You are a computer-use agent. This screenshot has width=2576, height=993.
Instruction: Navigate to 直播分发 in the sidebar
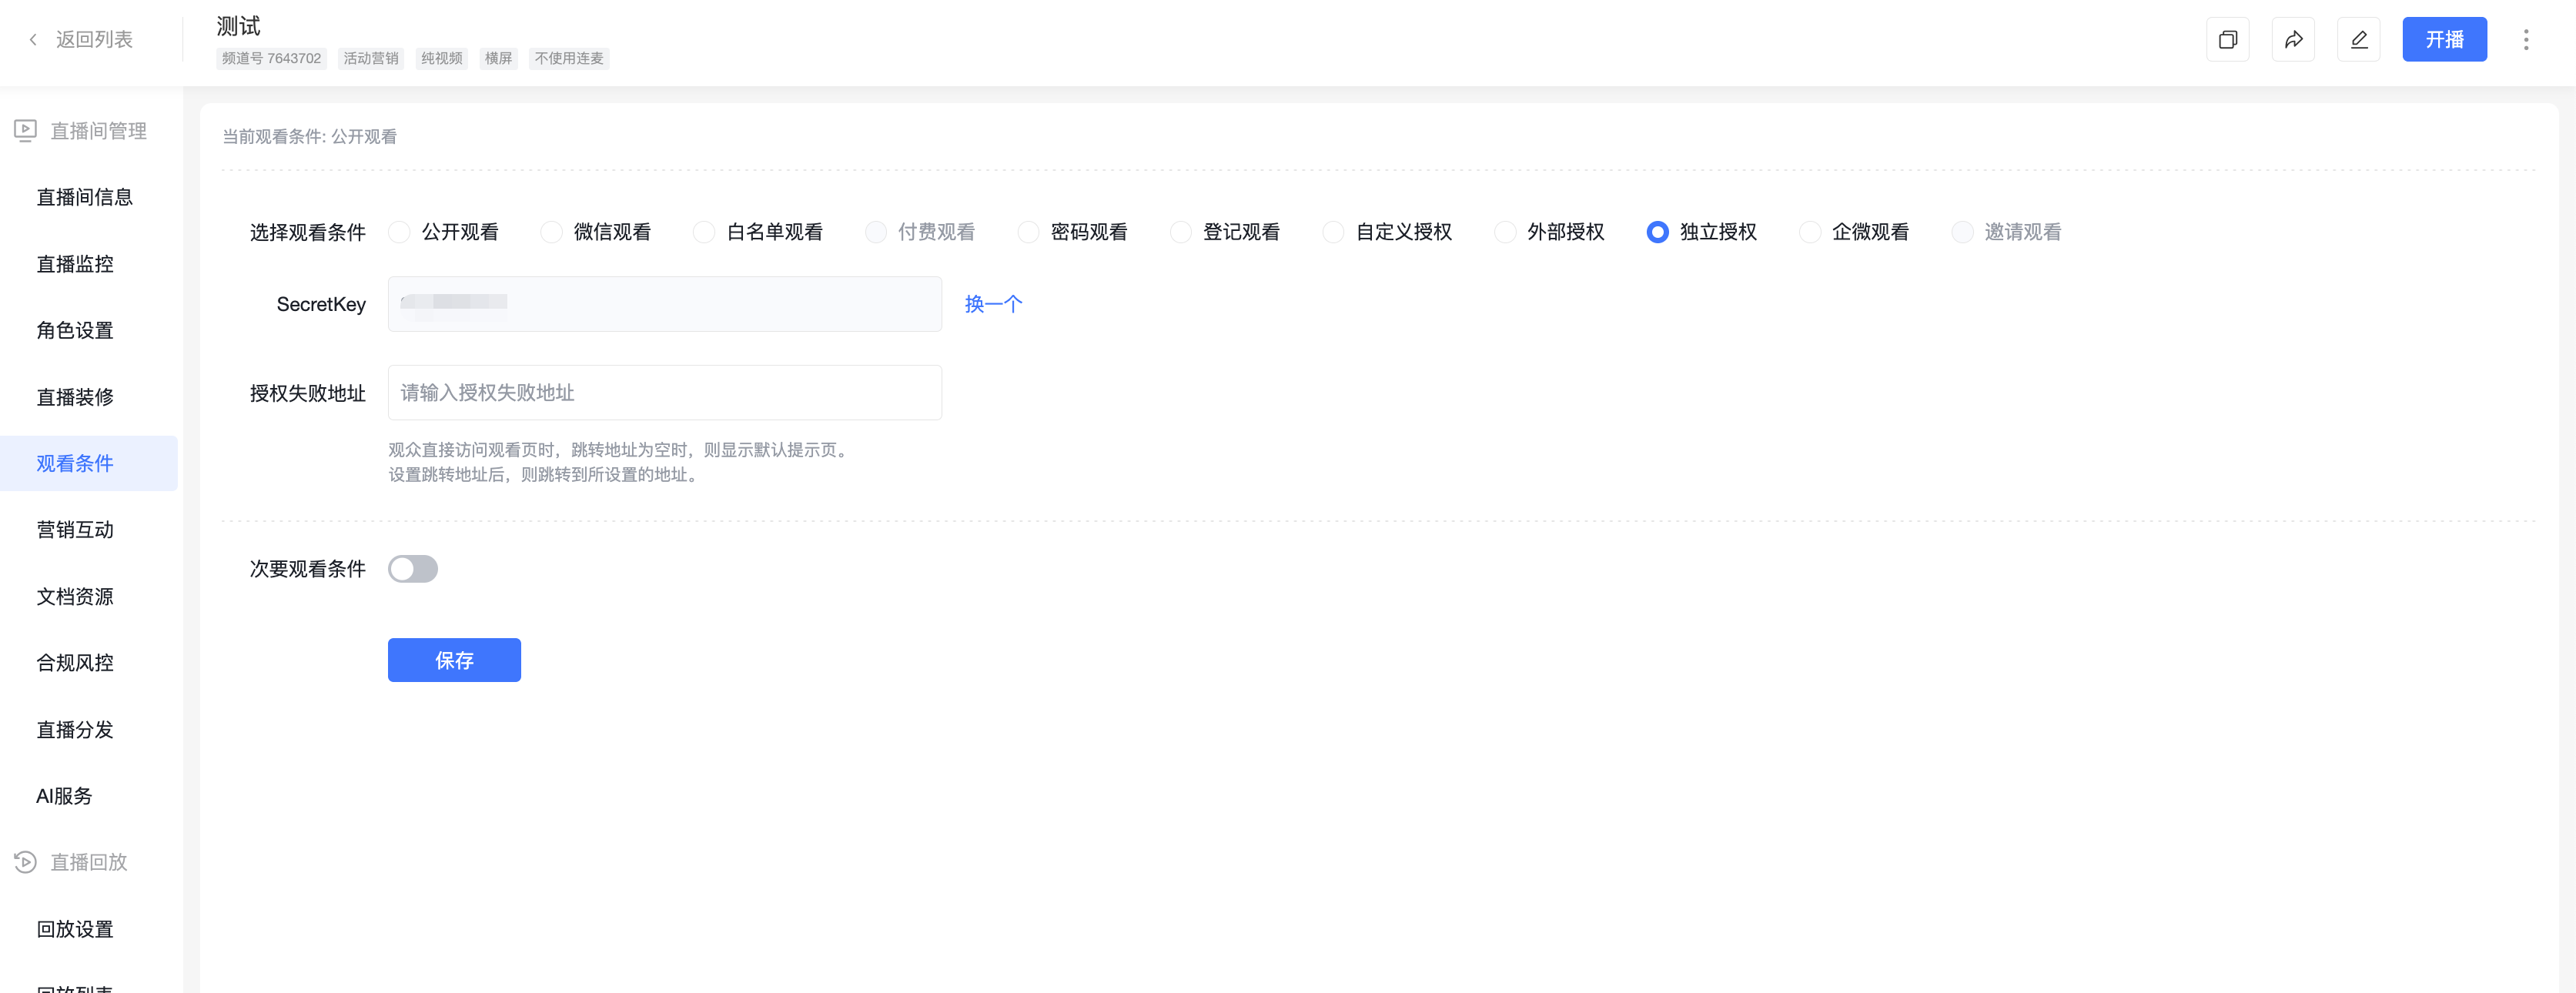pyautogui.click(x=75, y=729)
